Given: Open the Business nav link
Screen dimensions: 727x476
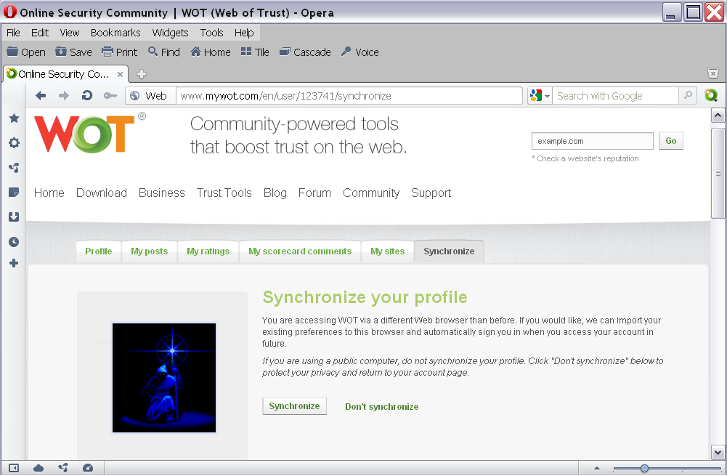Looking at the screenshot, I should tap(162, 193).
